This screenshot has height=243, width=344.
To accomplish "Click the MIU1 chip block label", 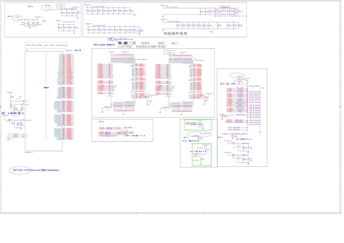I will [46, 88].
